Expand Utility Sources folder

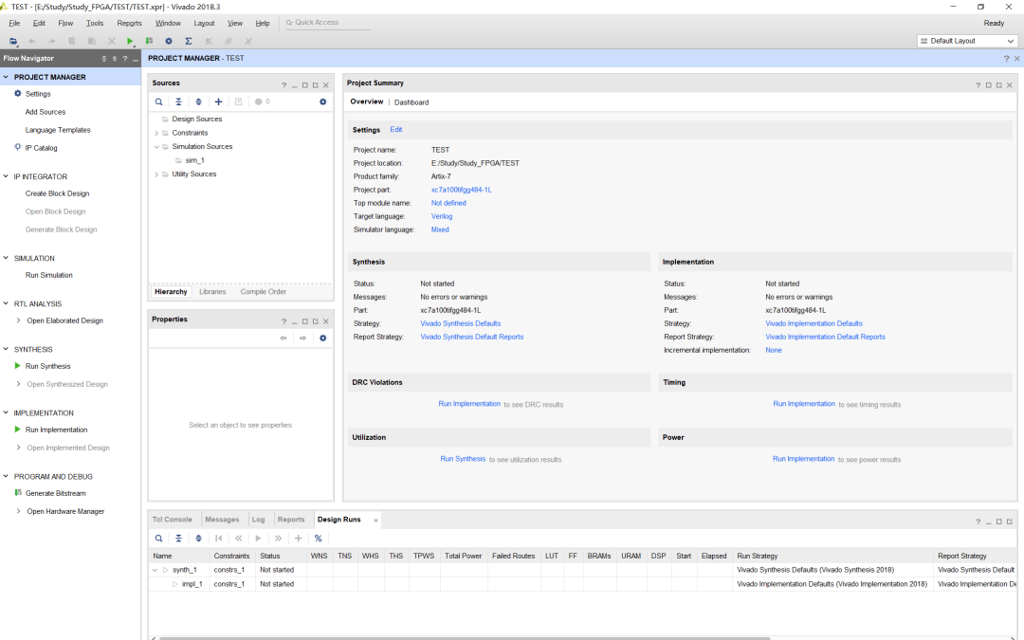(x=156, y=174)
